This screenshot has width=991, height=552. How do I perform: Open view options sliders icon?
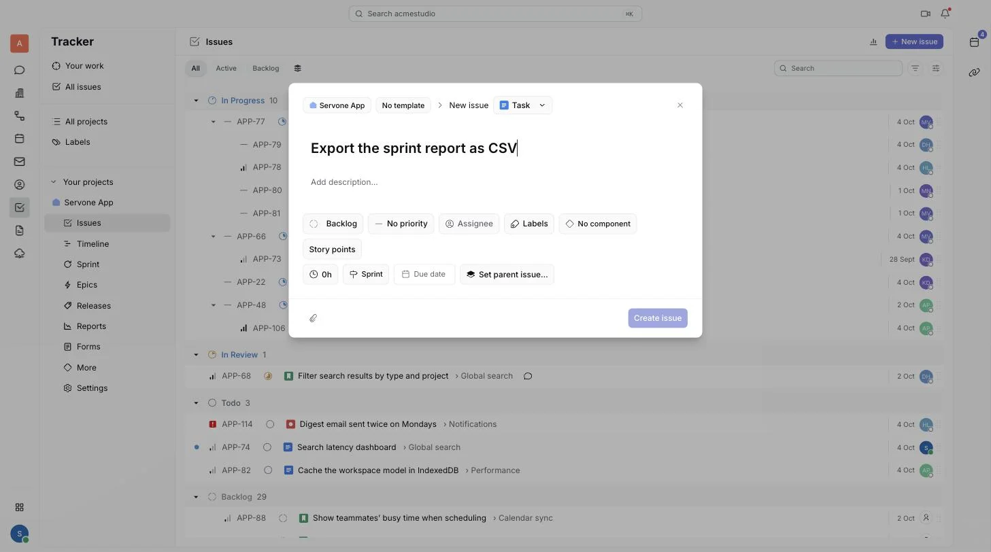click(x=936, y=68)
